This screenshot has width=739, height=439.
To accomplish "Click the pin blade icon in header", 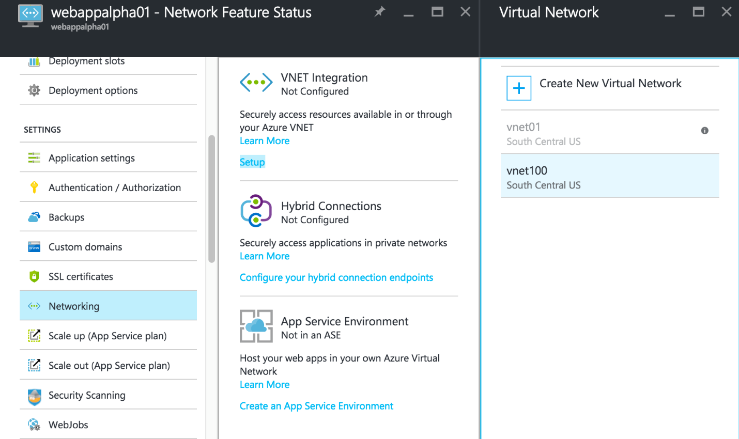I will click(x=380, y=11).
